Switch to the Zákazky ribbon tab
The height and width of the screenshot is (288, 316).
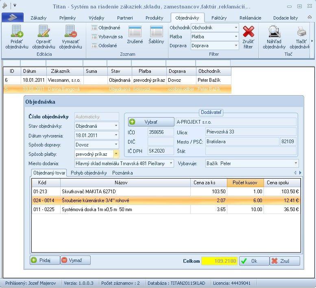pyautogui.click(x=39, y=18)
